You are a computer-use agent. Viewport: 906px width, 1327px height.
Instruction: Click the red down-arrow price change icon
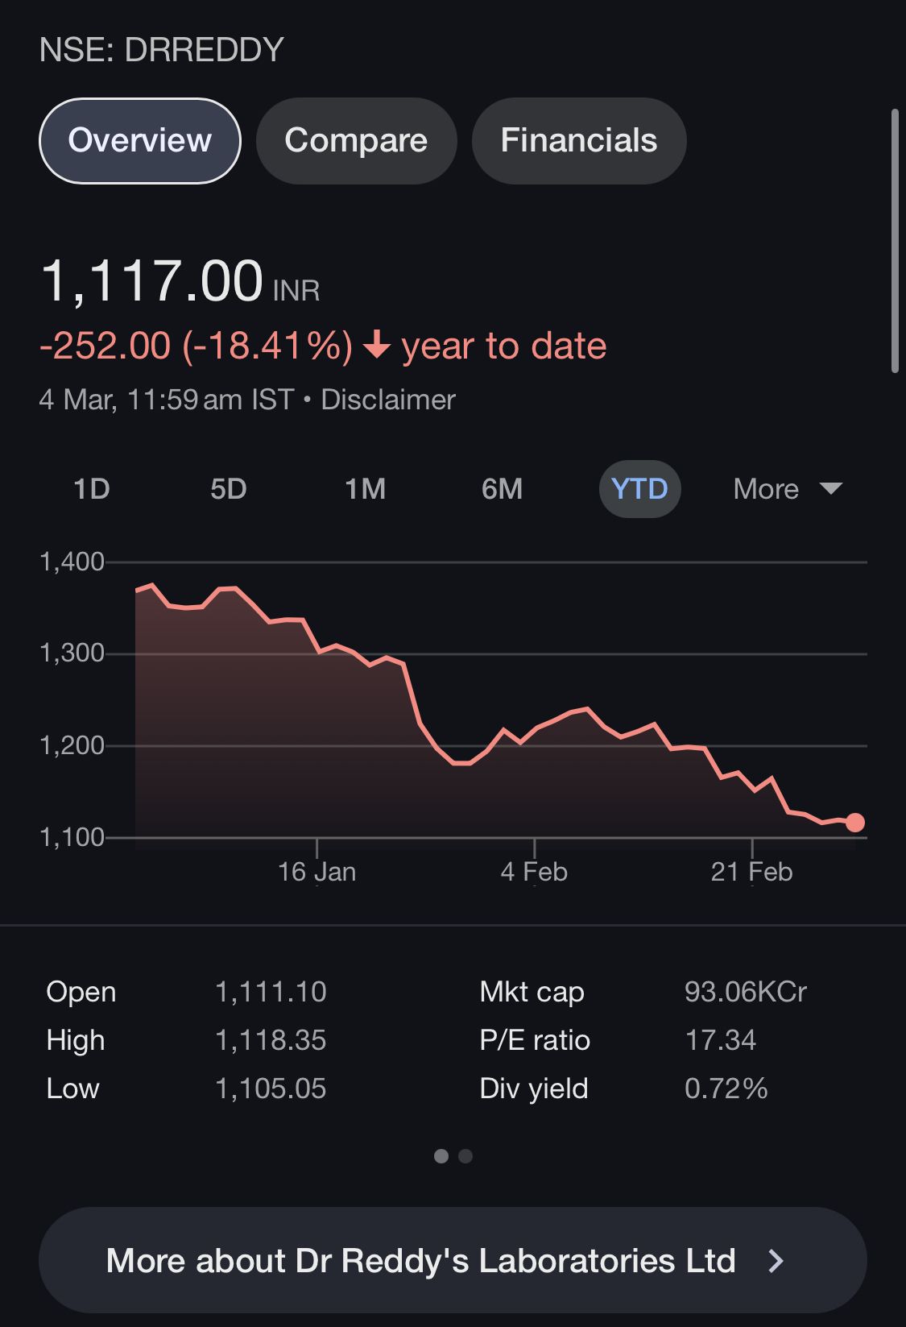(x=376, y=346)
